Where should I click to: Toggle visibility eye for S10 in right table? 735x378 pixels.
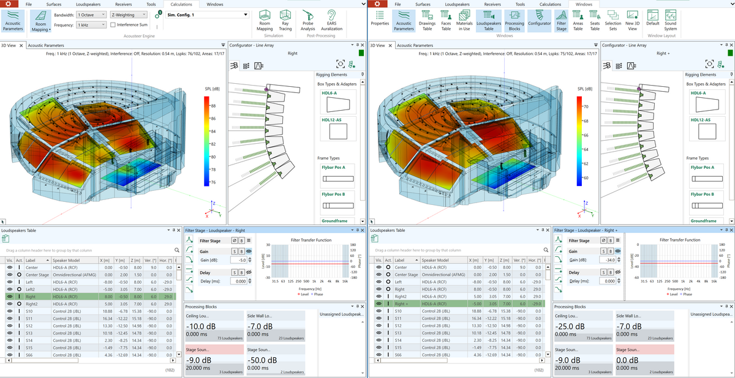pos(378,311)
